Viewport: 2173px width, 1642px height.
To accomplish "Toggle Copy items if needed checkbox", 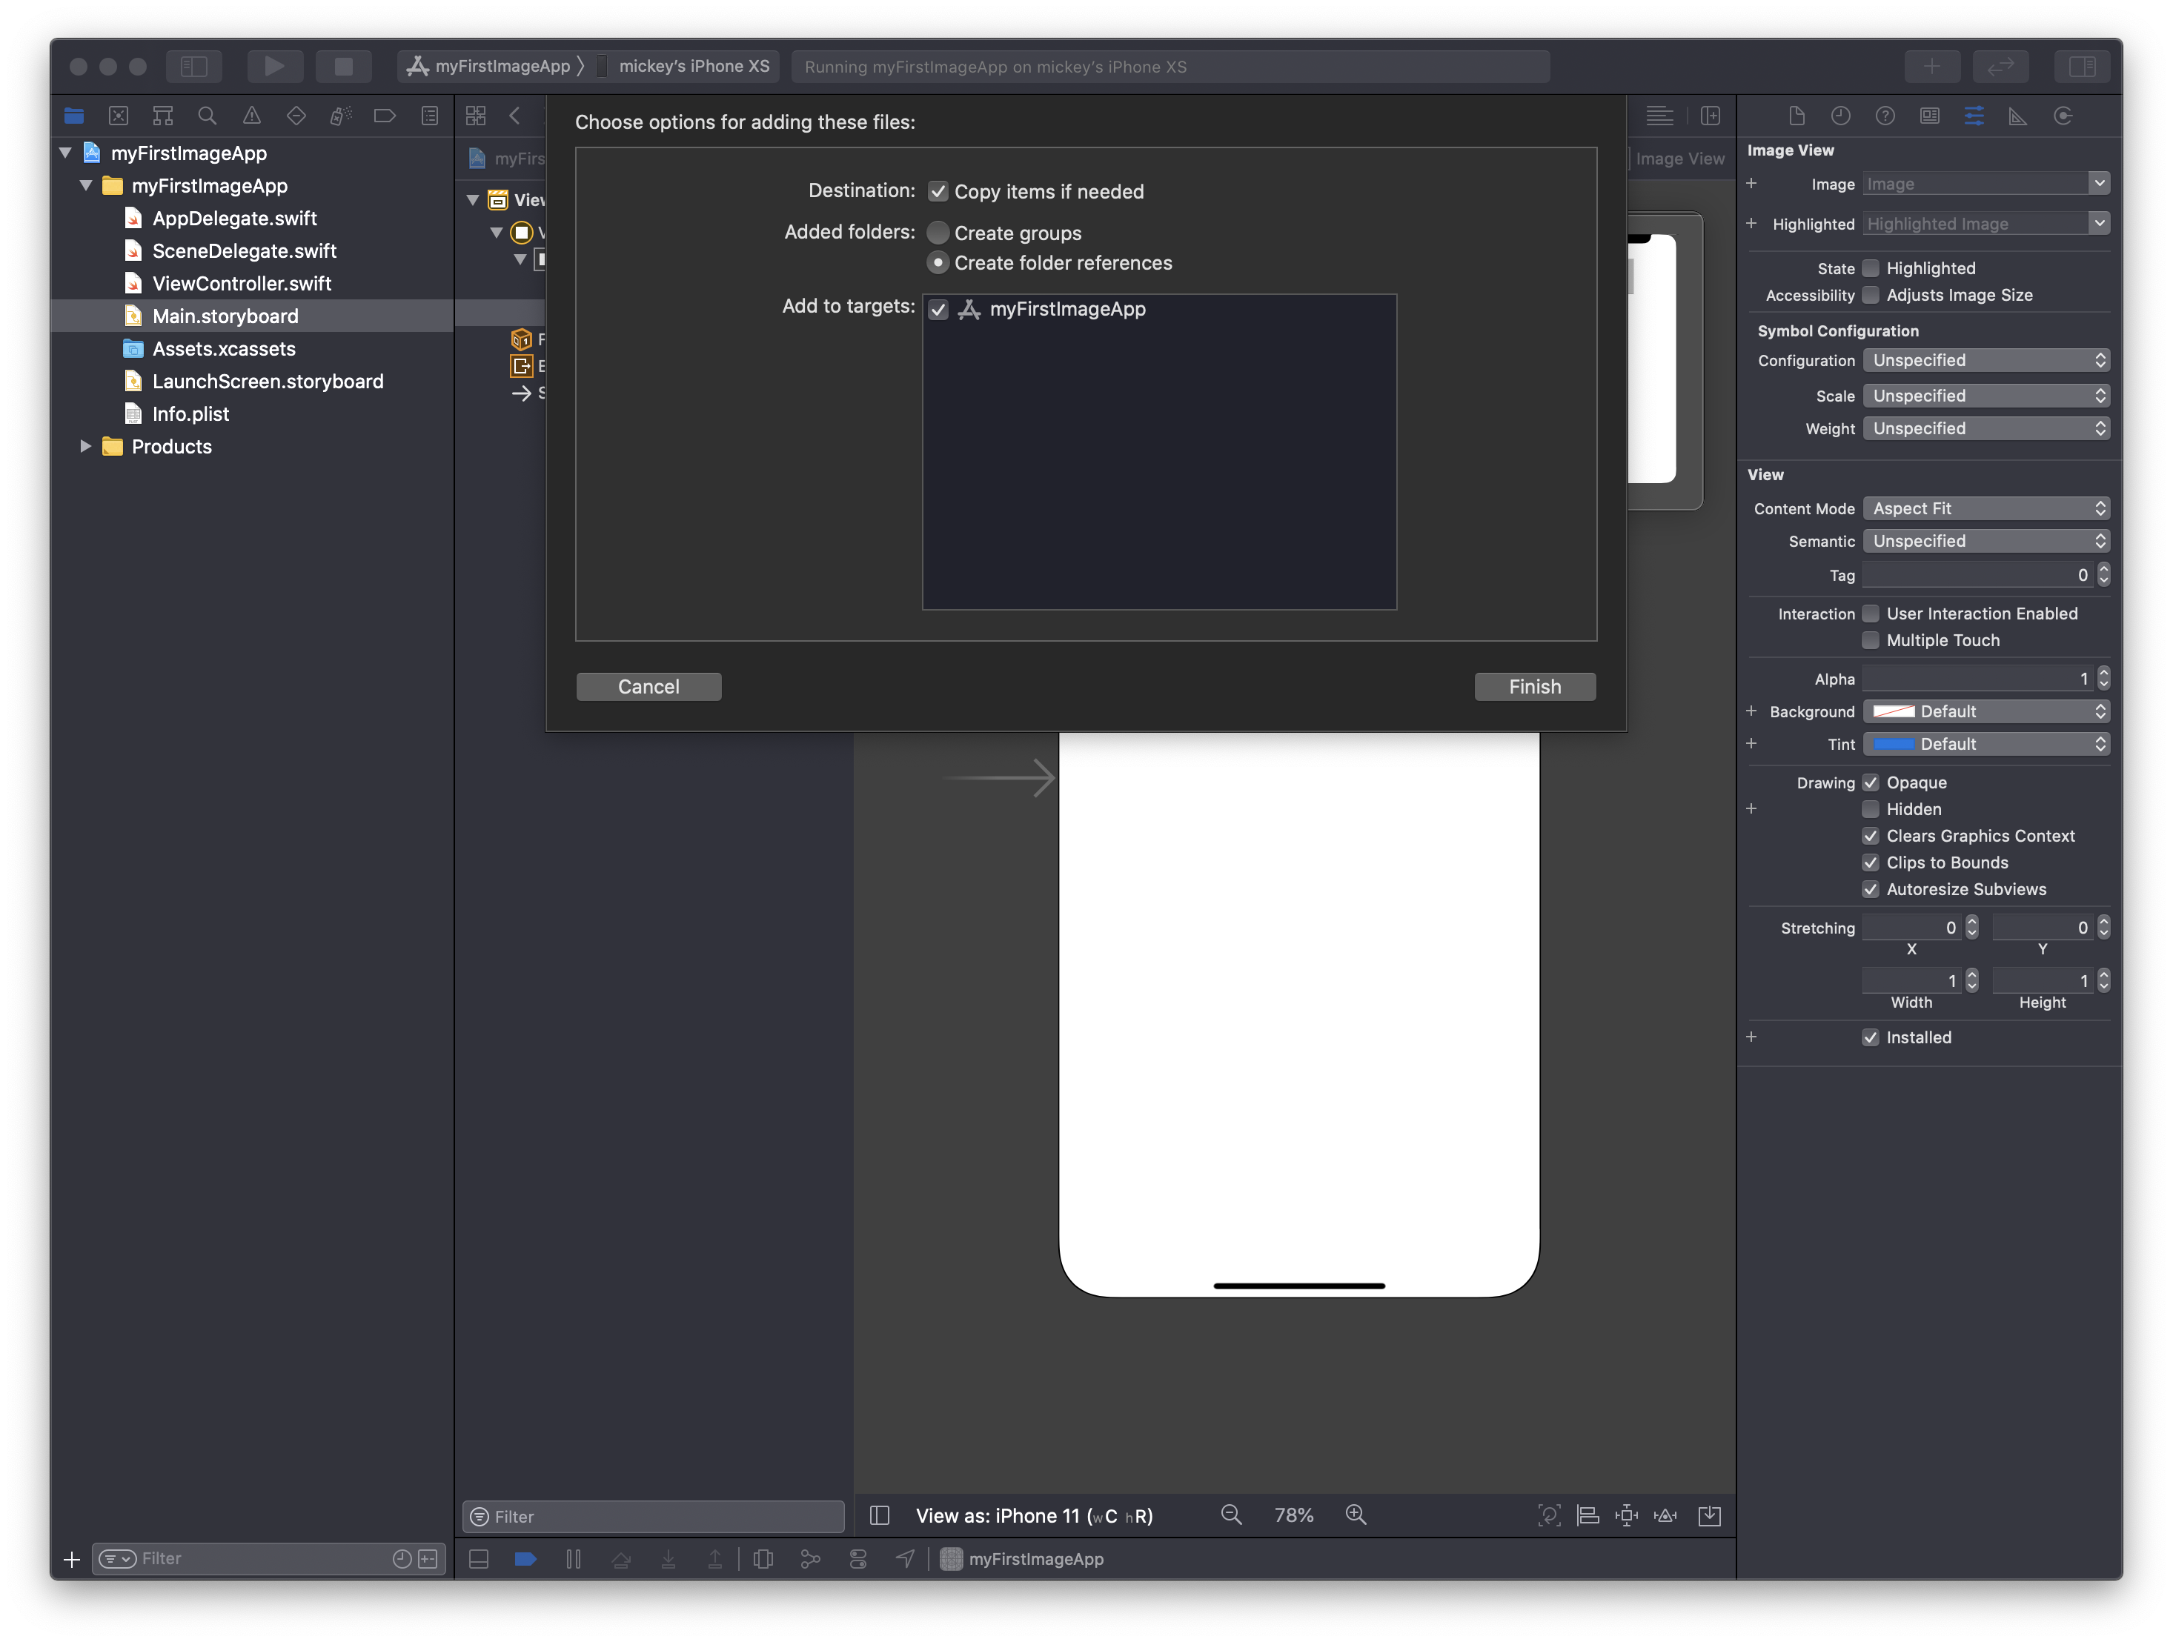I will (x=938, y=191).
